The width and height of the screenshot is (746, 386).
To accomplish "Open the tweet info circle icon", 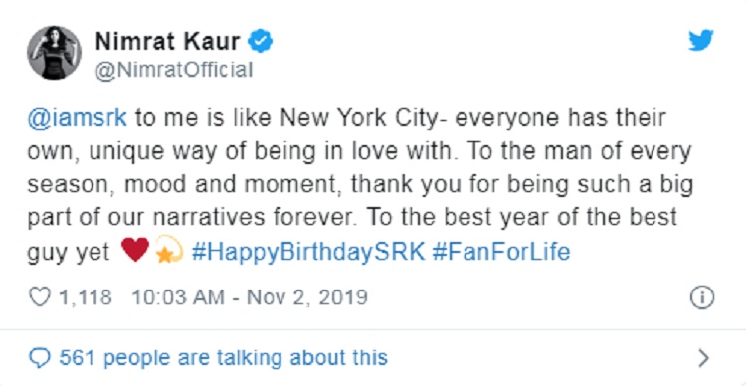I will (702, 297).
